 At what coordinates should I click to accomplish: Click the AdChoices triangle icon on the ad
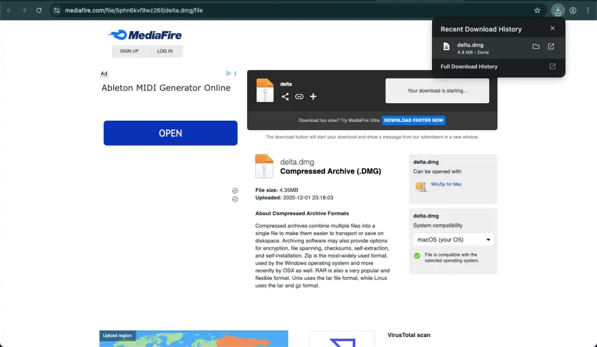229,73
